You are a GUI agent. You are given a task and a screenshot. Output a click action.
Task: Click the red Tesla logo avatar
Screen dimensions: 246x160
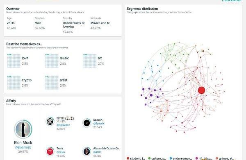click(50, 151)
